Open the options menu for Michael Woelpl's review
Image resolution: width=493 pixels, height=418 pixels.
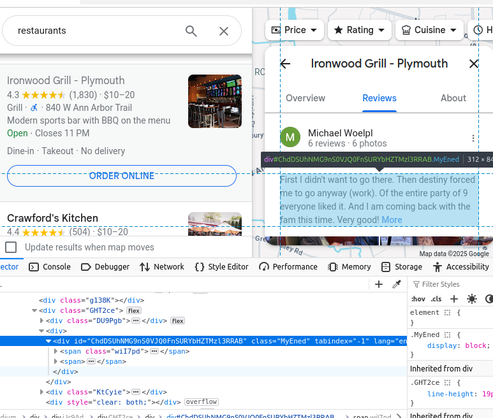click(x=473, y=138)
